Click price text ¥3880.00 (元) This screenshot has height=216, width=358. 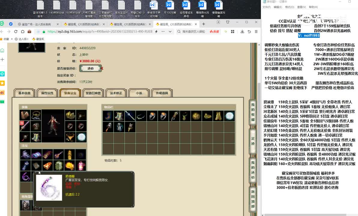pos(90,61)
